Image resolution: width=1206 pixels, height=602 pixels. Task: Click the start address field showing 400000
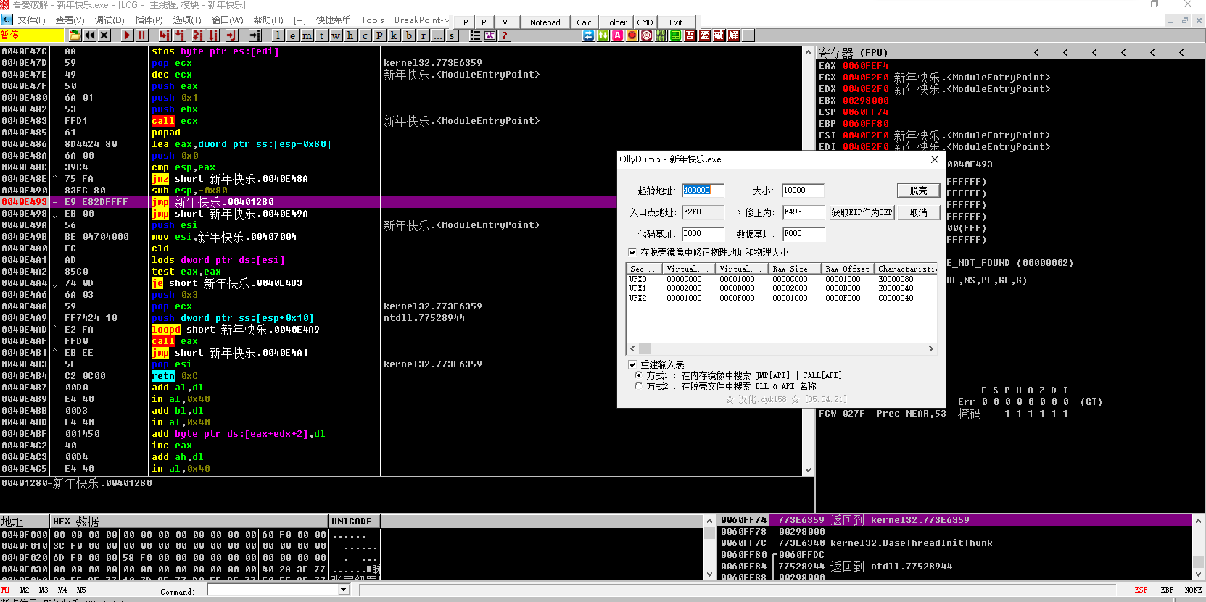pos(703,191)
